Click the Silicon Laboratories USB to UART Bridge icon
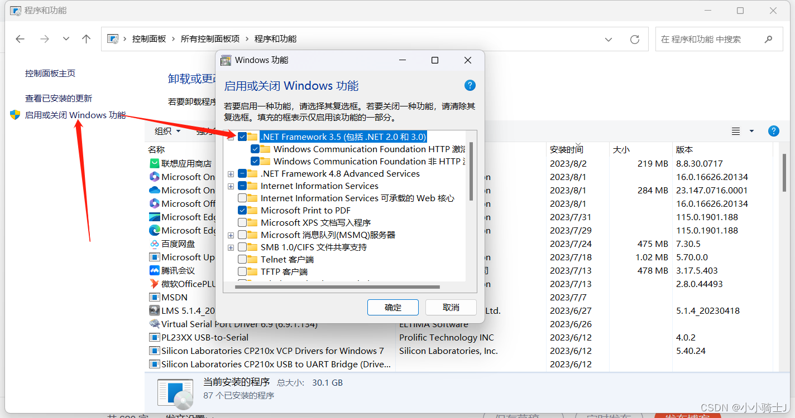The height and width of the screenshot is (418, 795). pyautogui.click(x=155, y=364)
